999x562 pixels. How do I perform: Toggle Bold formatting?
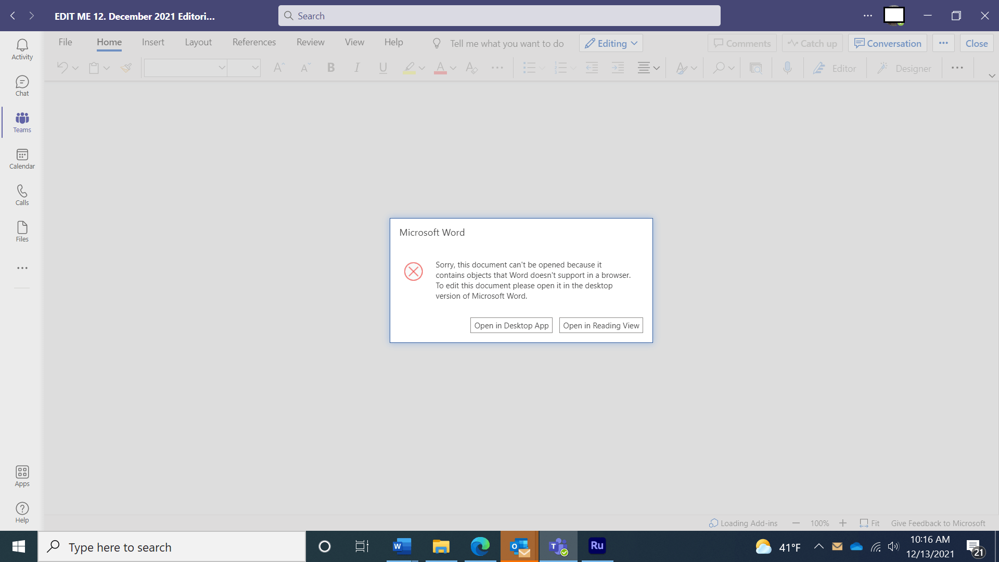(331, 68)
